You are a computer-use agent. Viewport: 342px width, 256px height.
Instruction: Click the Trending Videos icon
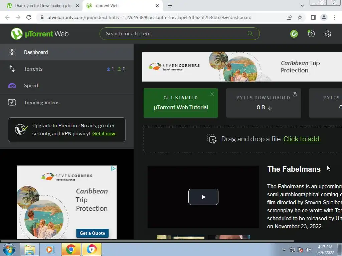click(x=12, y=102)
